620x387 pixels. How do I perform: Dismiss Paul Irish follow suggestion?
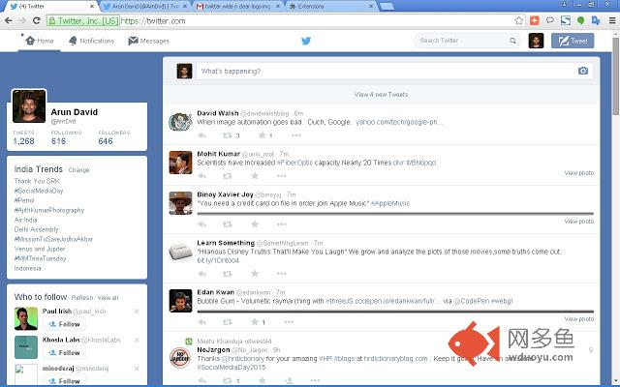pyautogui.click(x=137, y=312)
